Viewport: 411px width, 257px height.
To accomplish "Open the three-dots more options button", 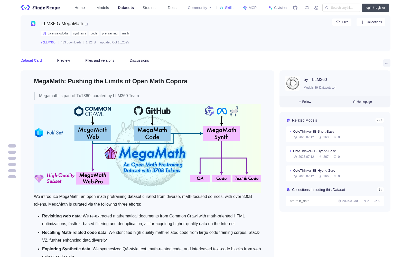I will click(x=387, y=63).
